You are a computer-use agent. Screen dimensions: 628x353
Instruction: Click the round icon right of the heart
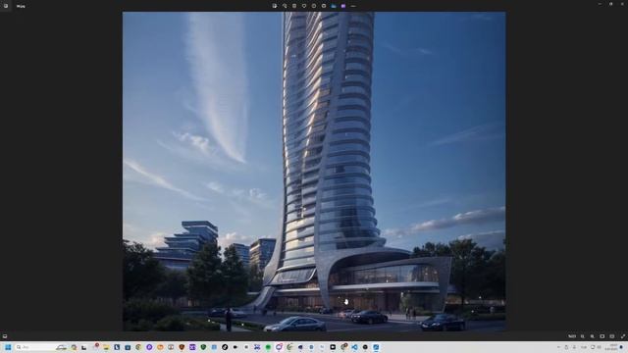coord(314,6)
